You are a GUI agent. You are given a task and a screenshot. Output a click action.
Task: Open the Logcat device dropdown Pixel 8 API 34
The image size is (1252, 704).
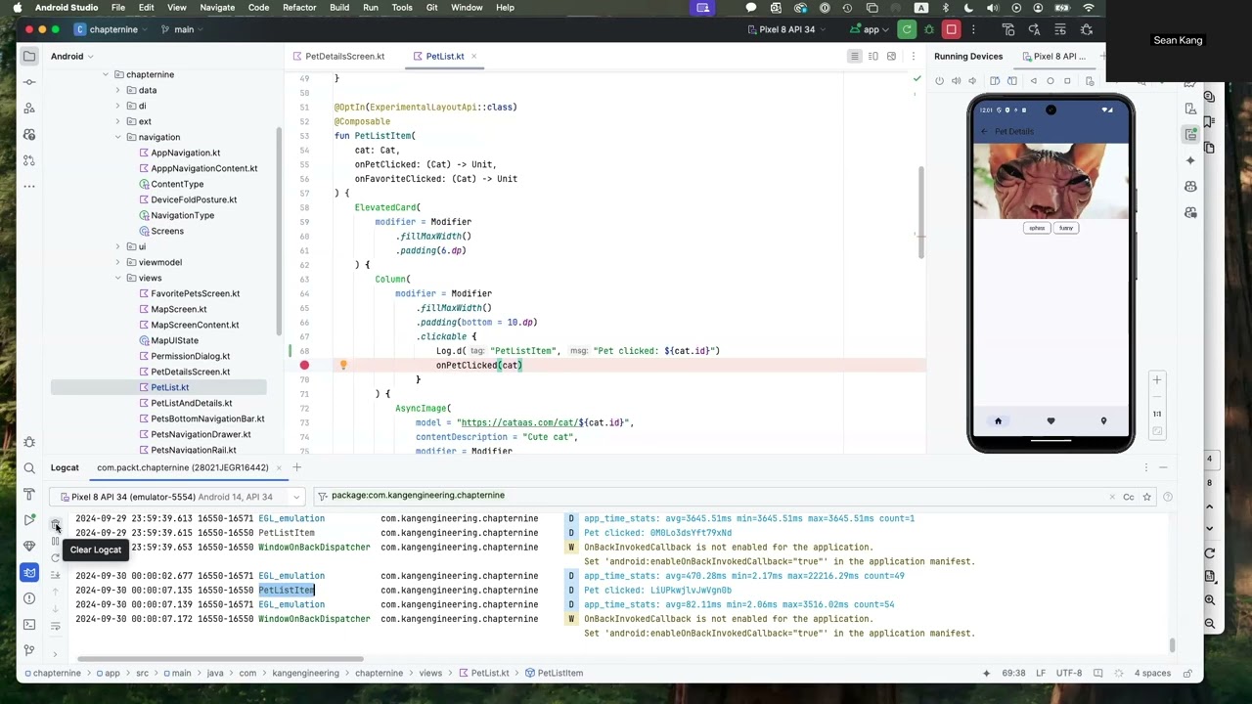click(x=176, y=497)
